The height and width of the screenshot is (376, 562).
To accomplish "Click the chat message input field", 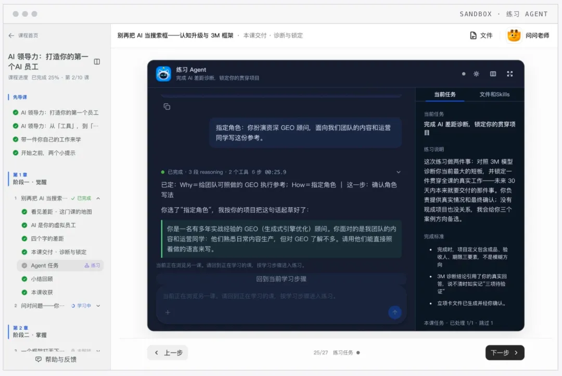I will click(x=281, y=296).
